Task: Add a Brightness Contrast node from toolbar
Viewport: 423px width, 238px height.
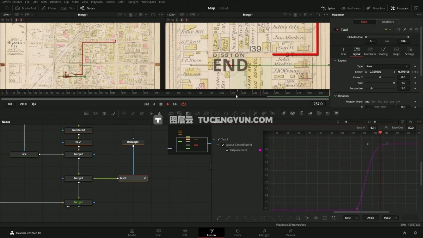Action: (x=151, y=114)
